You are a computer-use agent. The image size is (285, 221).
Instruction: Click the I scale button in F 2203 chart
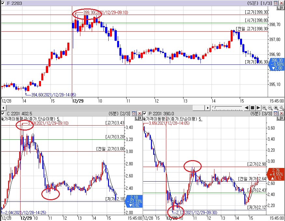(x=282, y=8)
